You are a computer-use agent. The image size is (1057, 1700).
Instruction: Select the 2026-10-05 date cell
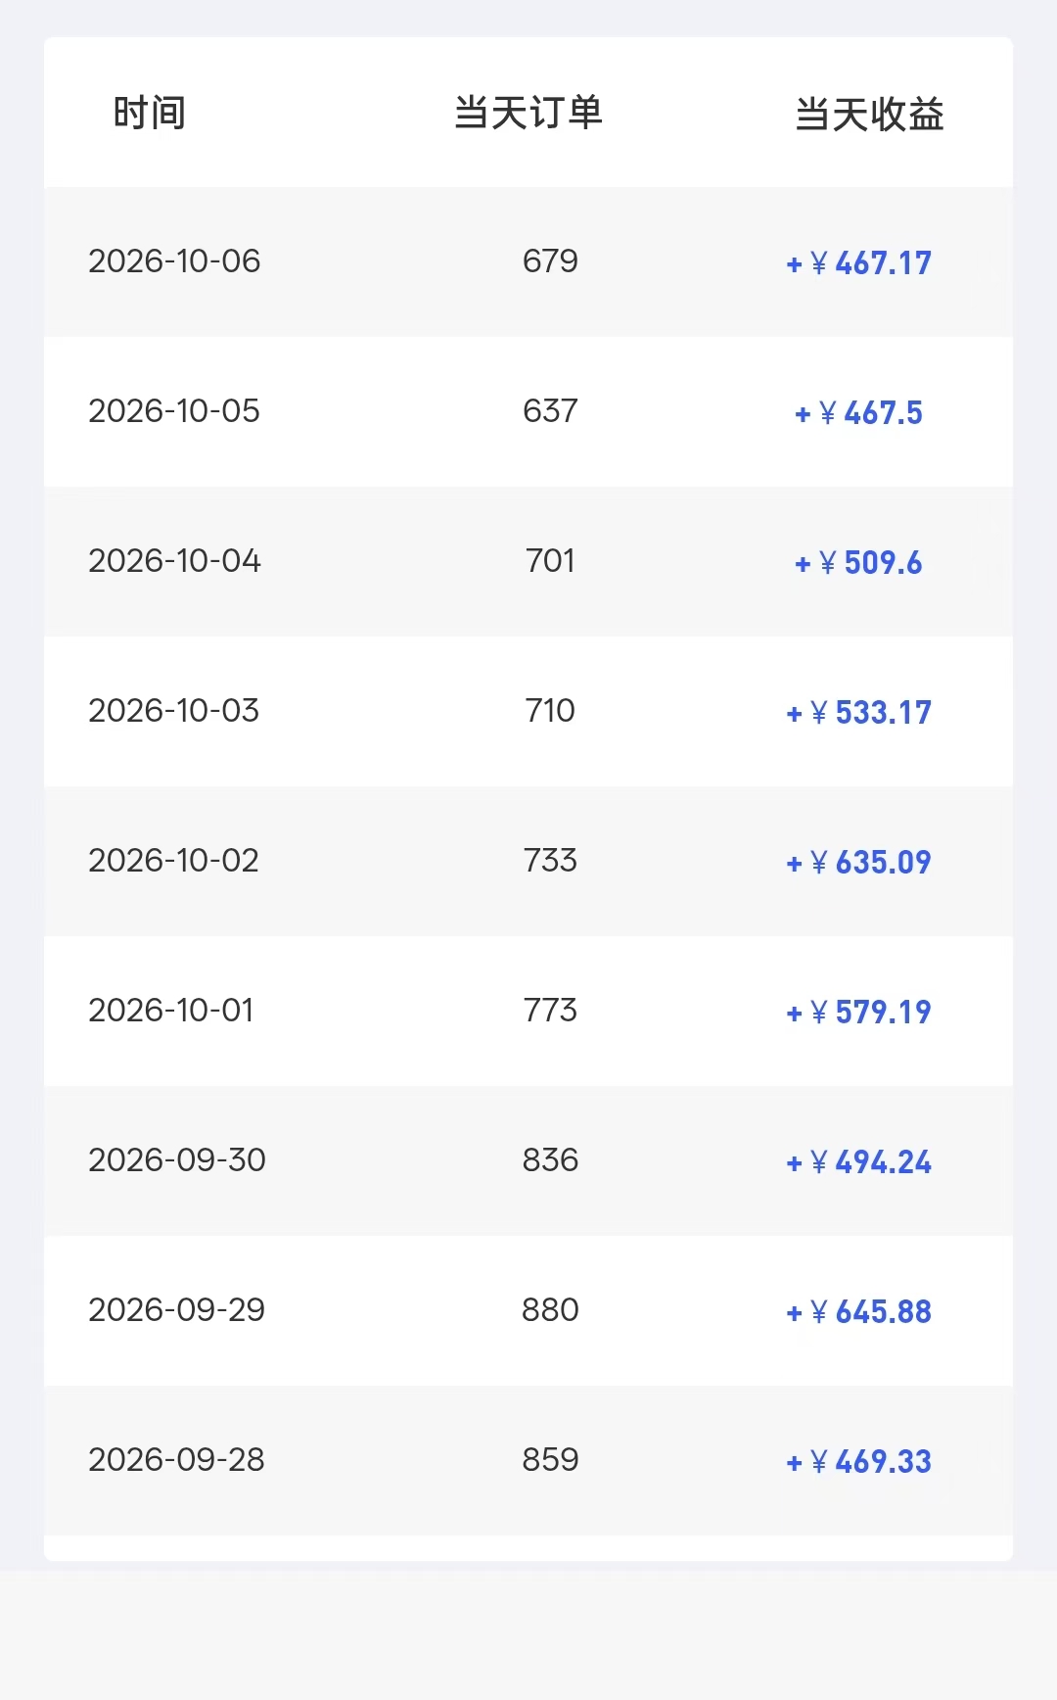[x=174, y=411]
